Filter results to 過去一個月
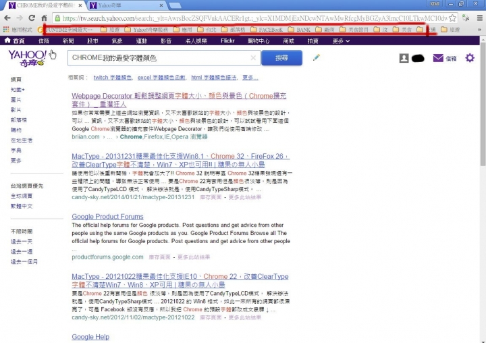This screenshot has height=343, width=486. (x=24, y=261)
